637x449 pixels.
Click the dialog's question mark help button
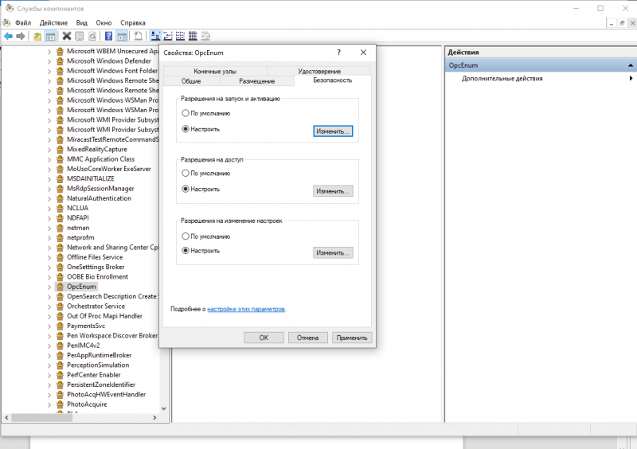(338, 52)
